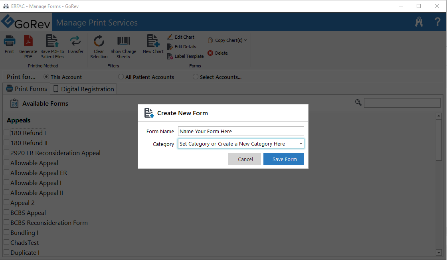Open the help question mark icon
Image resolution: width=447 pixels, height=260 pixels.
(437, 22)
